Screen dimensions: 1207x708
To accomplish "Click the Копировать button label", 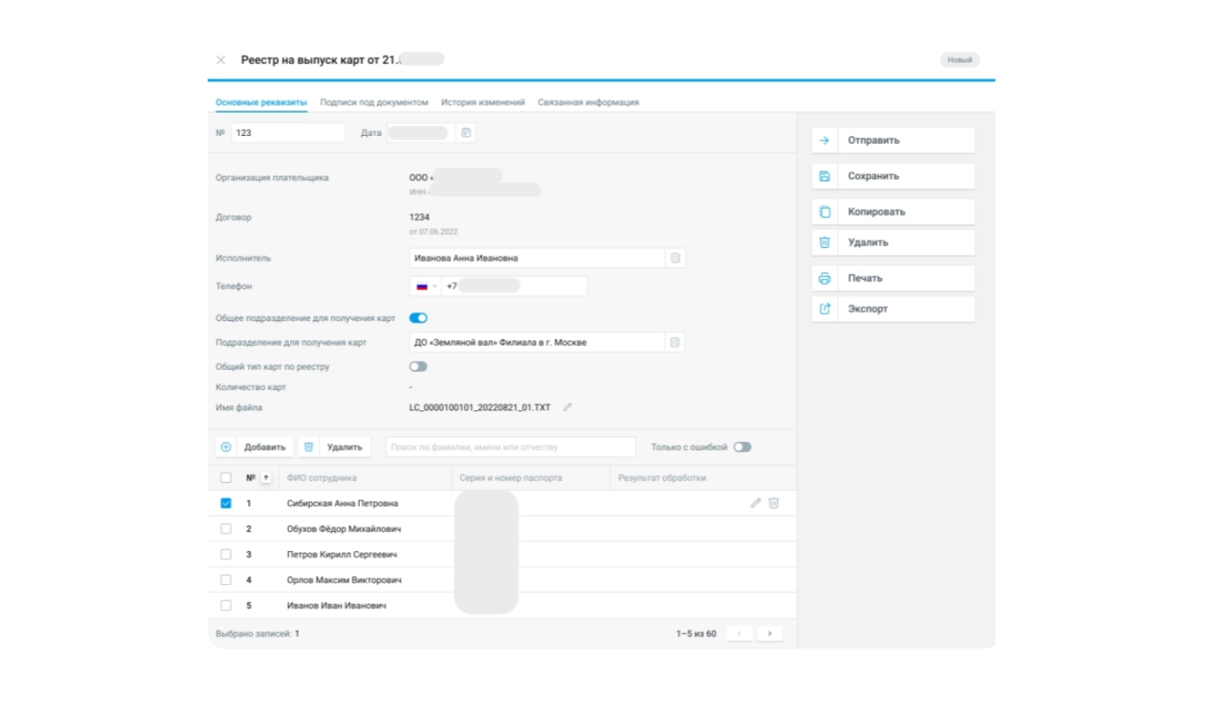I will point(876,212).
